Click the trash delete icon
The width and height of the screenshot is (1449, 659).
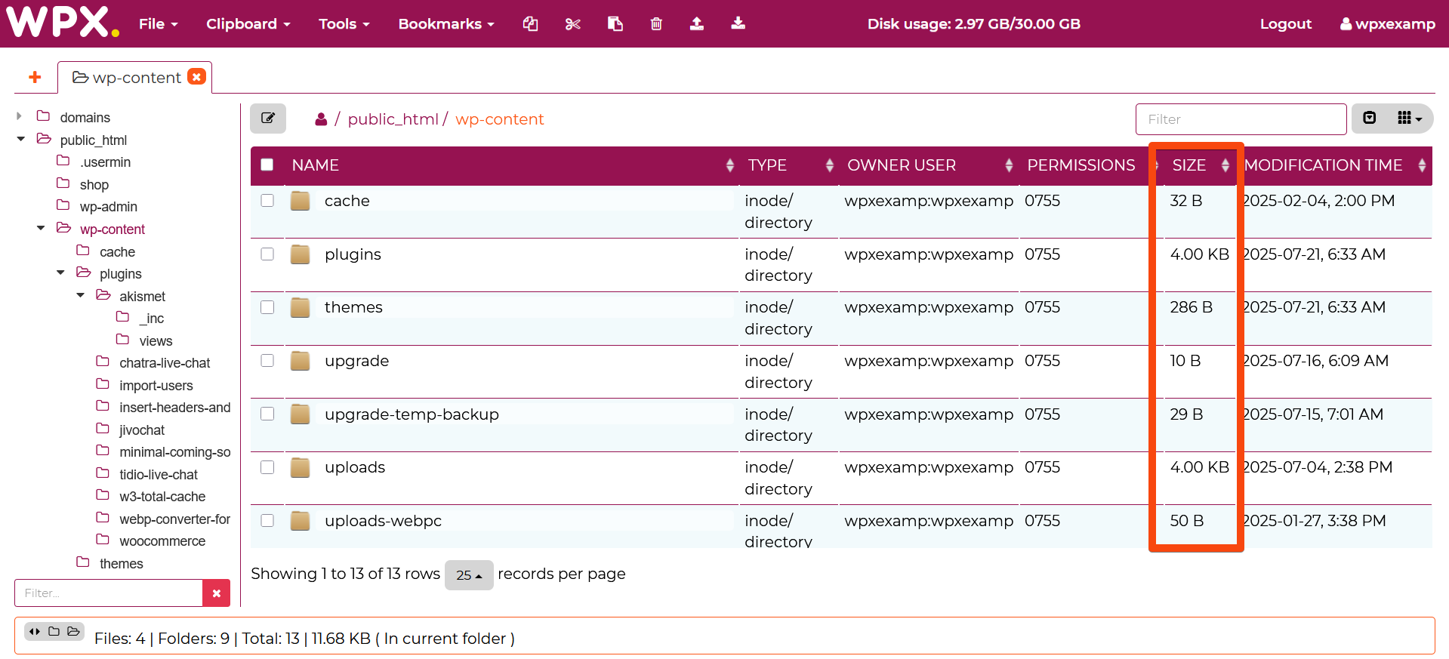pyautogui.click(x=656, y=24)
